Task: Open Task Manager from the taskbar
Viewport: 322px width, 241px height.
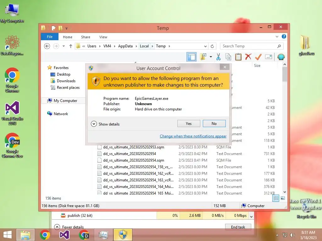Action: [x=103, y=235]
